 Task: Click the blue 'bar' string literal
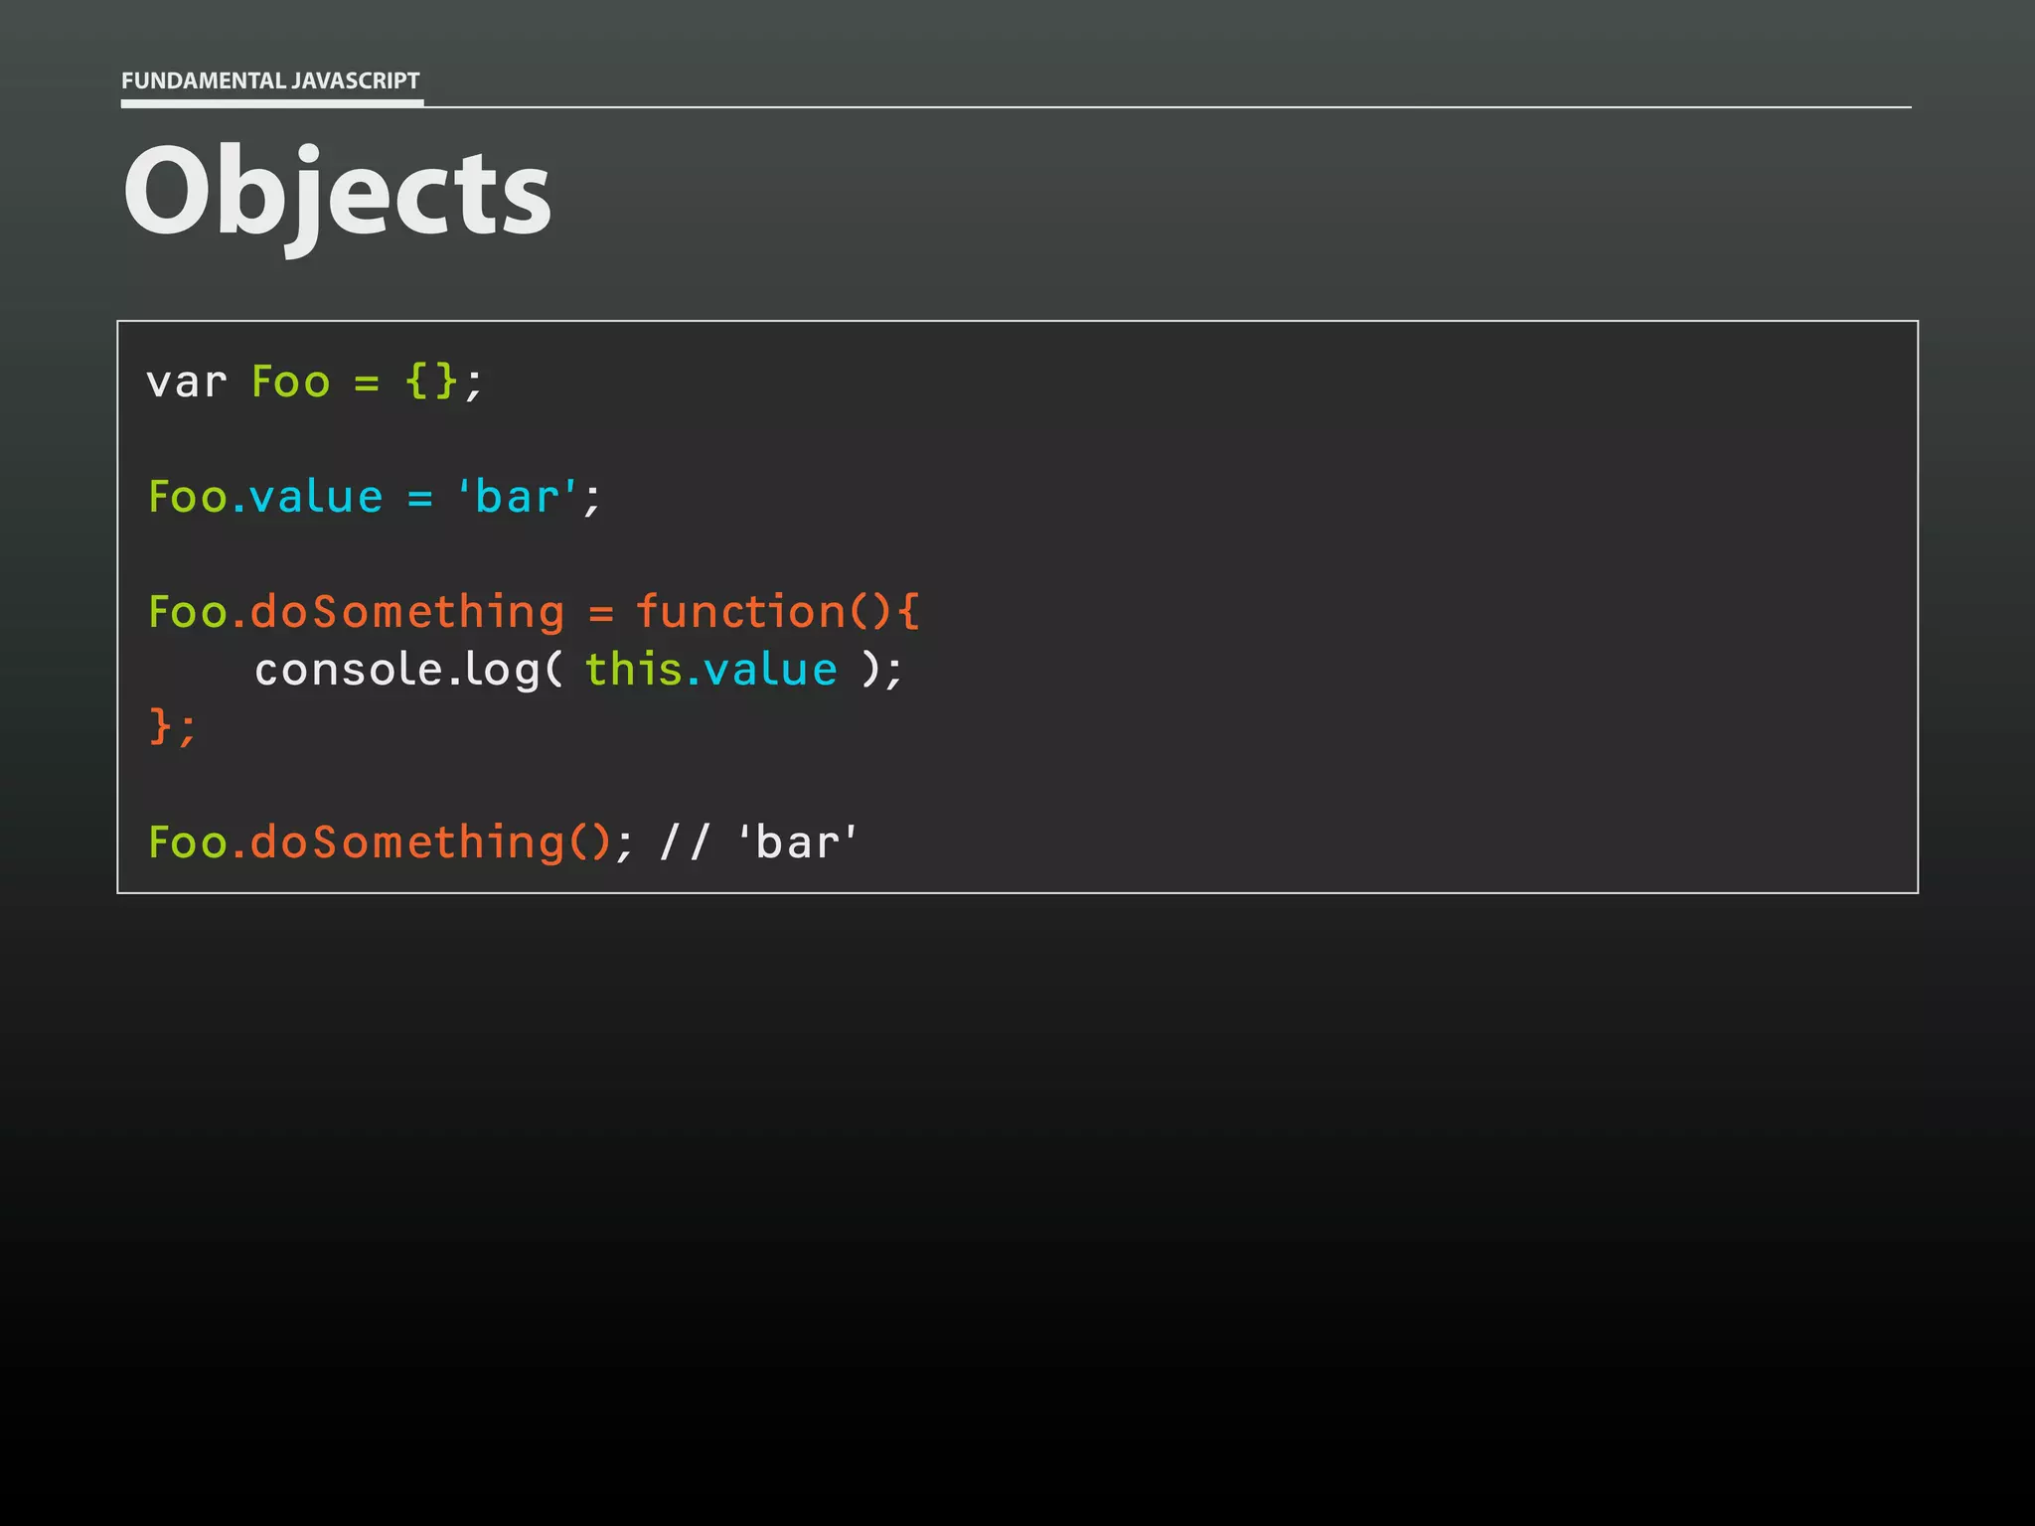(517, 497)
